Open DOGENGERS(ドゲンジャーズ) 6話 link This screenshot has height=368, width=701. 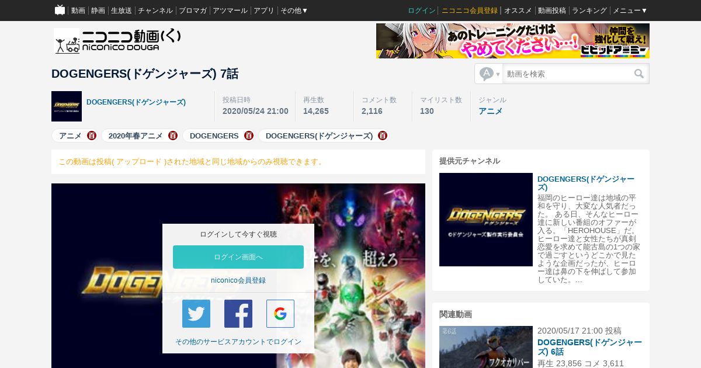point(589,347)
